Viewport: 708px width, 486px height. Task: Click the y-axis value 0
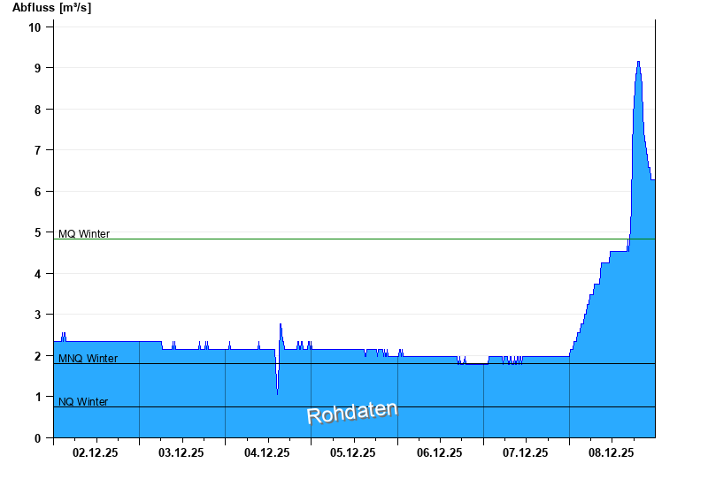[38, 438]
